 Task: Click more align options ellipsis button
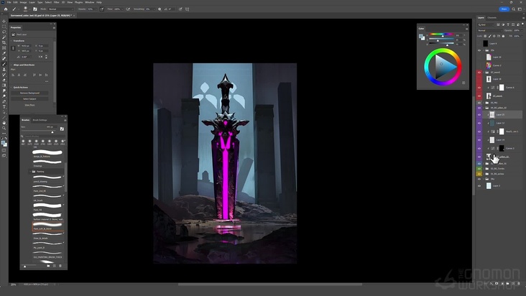tap(47, 81)
